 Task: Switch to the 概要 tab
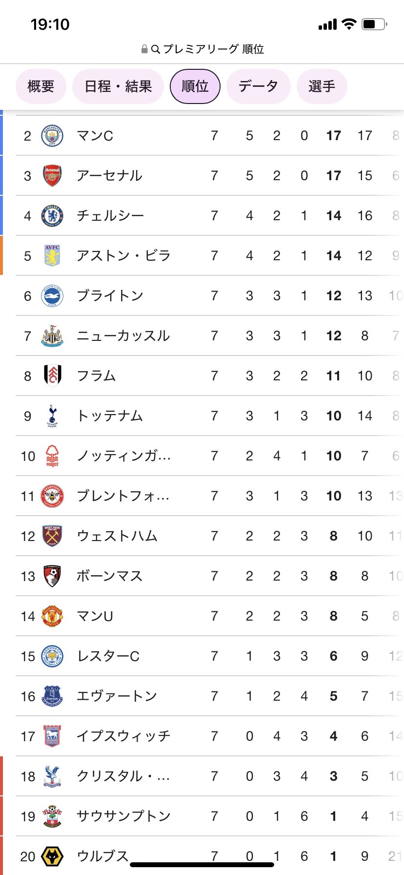pos(41,86)
